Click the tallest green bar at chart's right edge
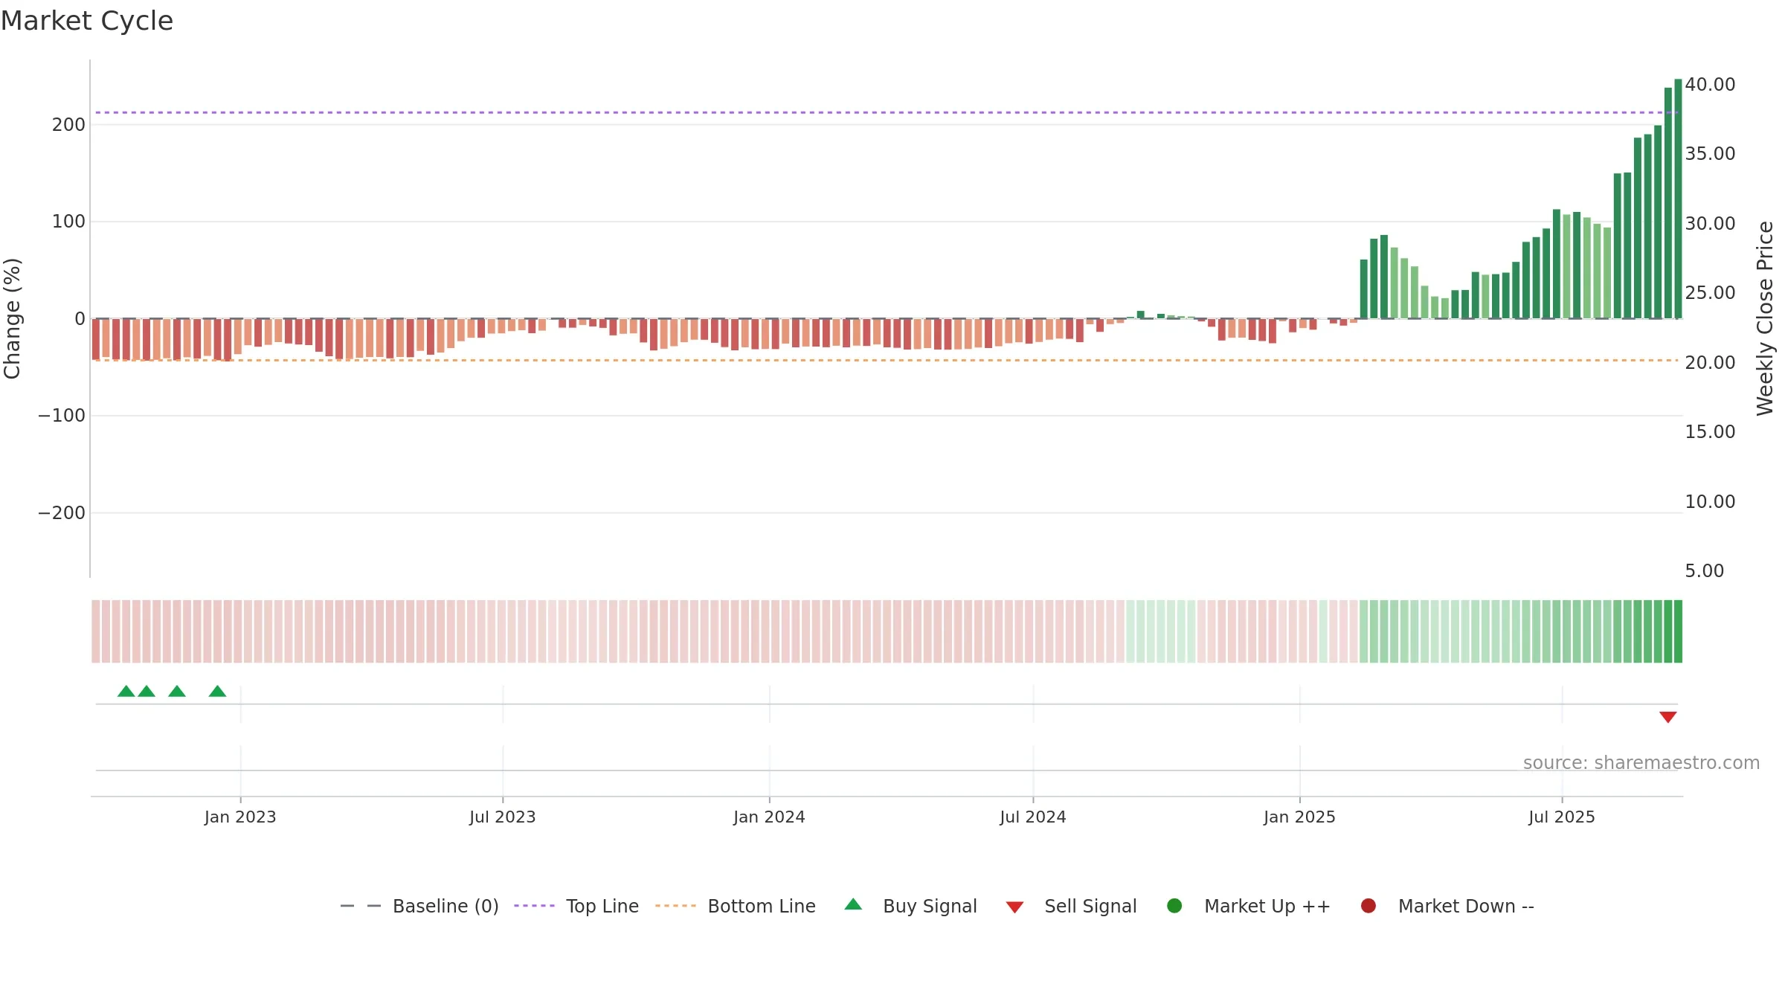The image size is (1785, 1004). pyautogui.click(x=1678, y=199)
